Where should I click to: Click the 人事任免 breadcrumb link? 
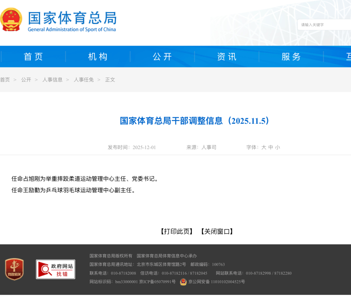tap(84, 79)
